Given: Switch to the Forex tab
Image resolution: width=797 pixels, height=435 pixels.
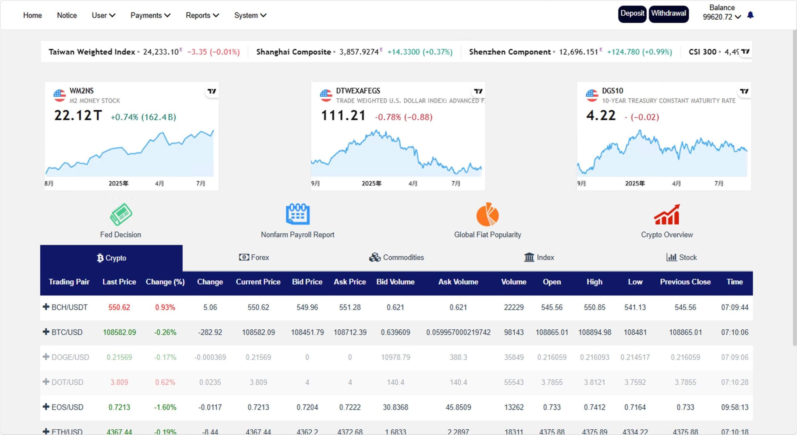Looking at the screenshot, I should (x=254, y=257).
